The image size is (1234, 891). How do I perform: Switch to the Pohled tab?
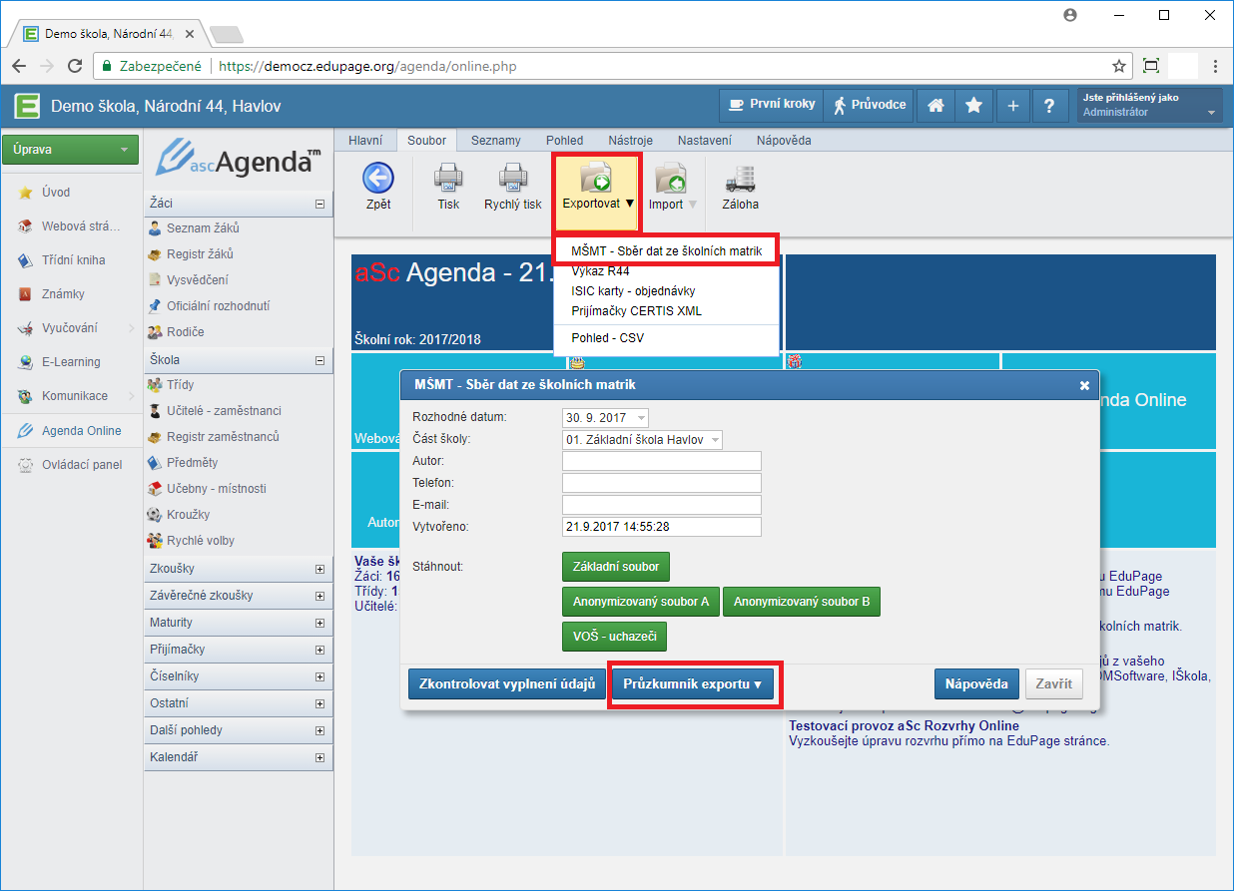click(565, 141)
